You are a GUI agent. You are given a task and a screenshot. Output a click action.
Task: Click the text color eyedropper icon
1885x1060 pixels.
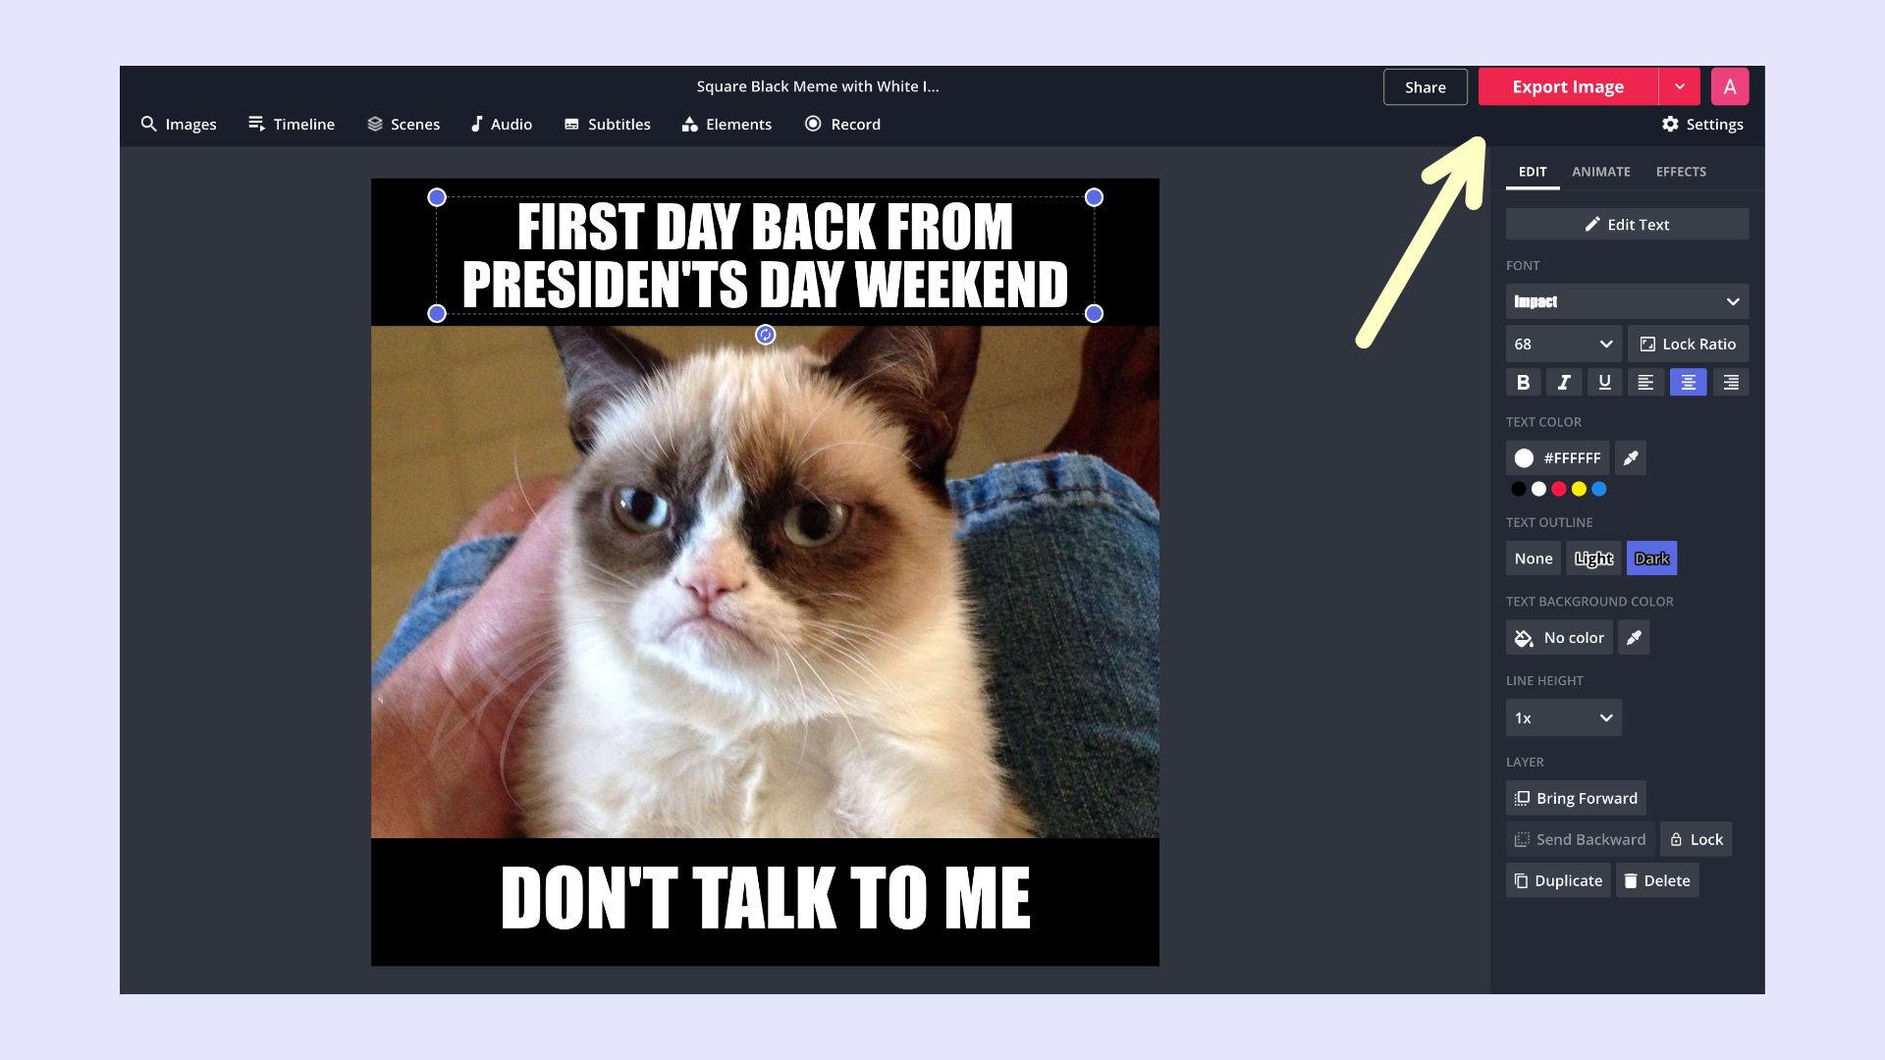click(1631, 458)
